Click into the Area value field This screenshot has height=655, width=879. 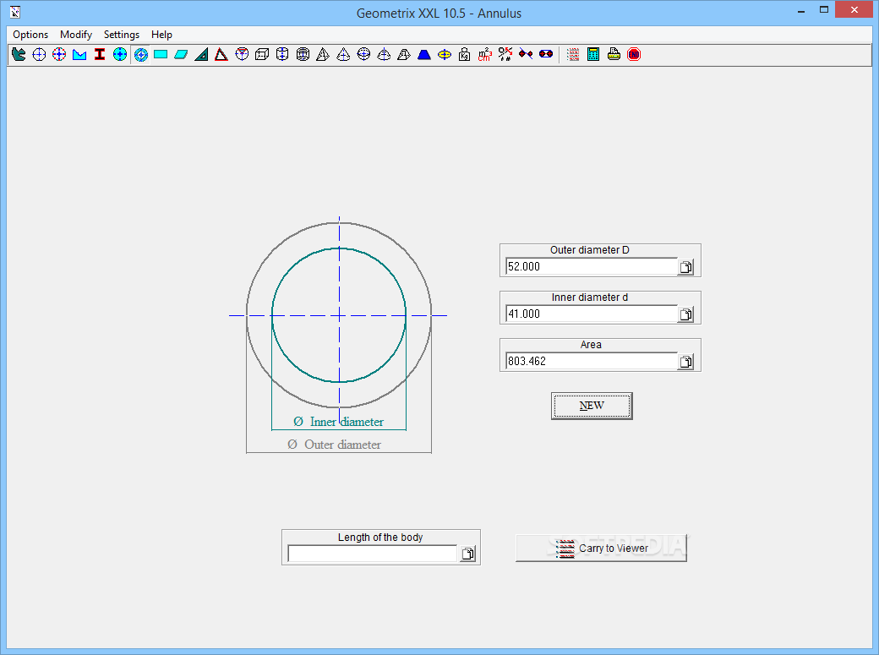pyautogui.click(x=592, y=361)
